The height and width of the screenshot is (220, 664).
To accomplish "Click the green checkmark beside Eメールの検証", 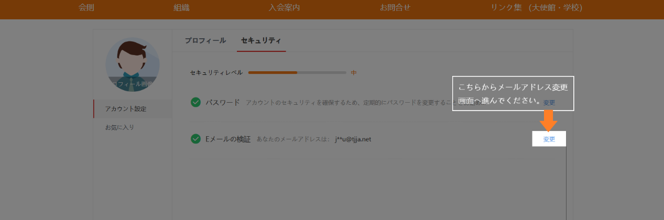I will pyautogui.click(x=195, y=139).
